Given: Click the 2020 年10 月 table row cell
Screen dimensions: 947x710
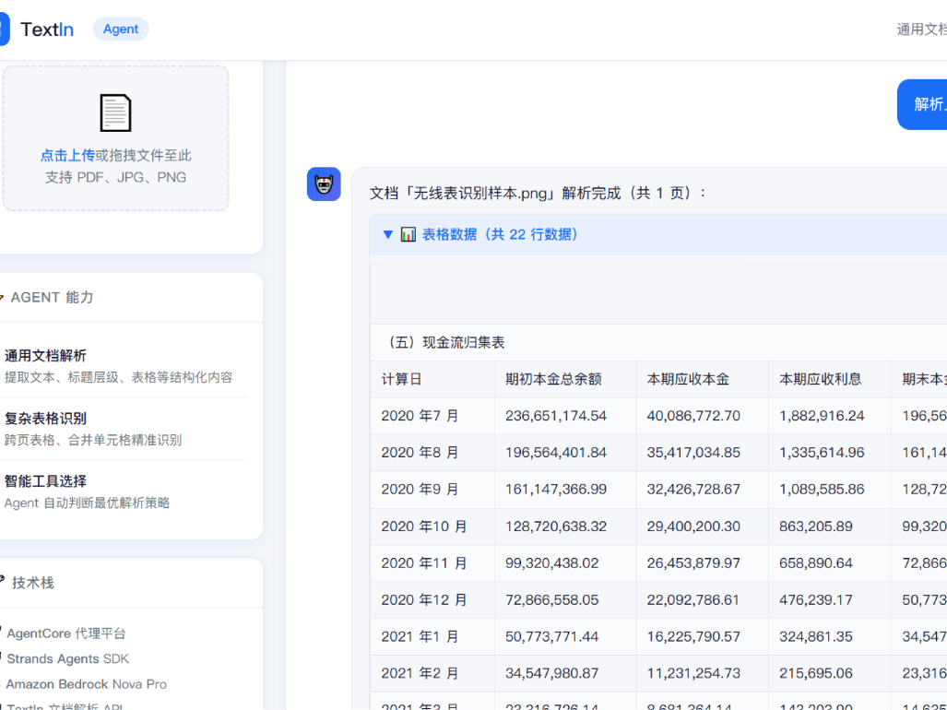Looking at the screenshot, I should 424,527.
